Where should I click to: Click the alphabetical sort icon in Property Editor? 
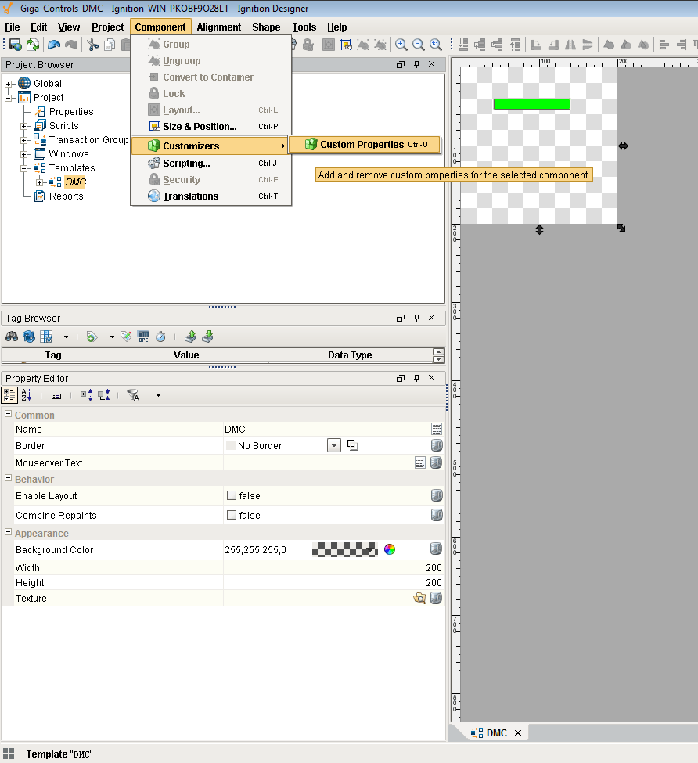coord(27,396)
